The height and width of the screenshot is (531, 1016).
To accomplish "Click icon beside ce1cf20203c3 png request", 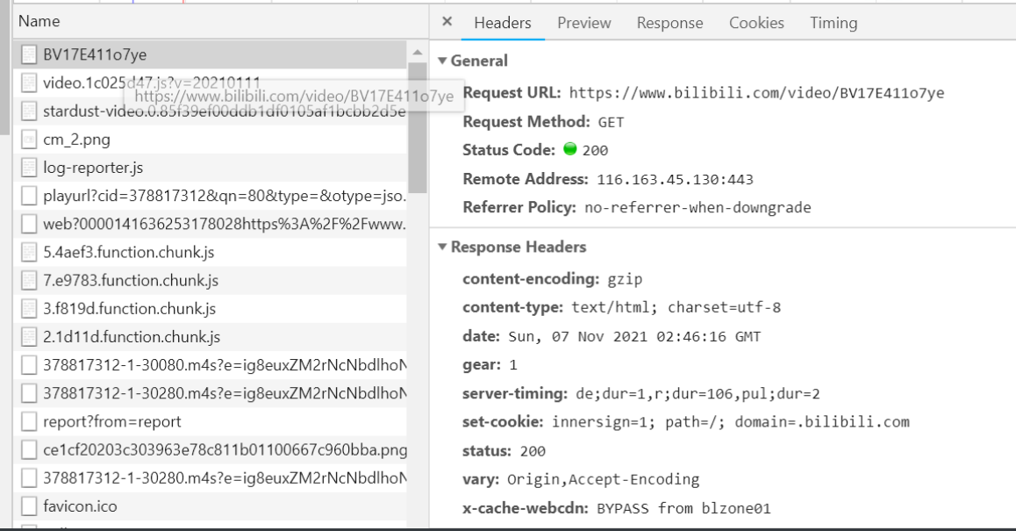I will point(28,449).
